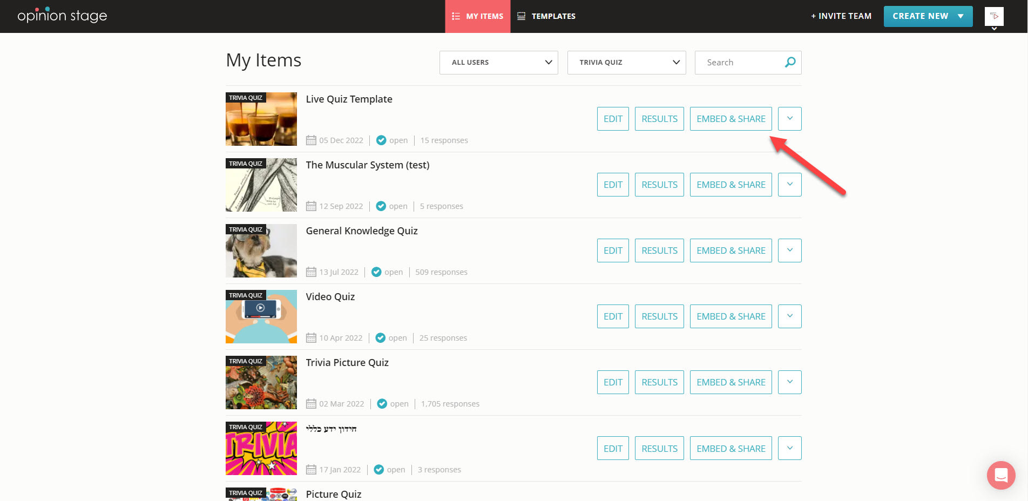Click the magnifier icon in the search bar
The width and height of the screenshot is (1028, 501).
pos(789,62)
